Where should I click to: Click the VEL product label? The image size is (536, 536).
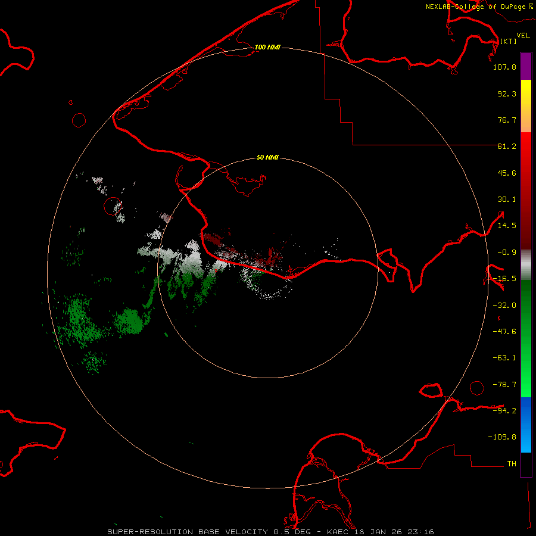pos(523,36)
